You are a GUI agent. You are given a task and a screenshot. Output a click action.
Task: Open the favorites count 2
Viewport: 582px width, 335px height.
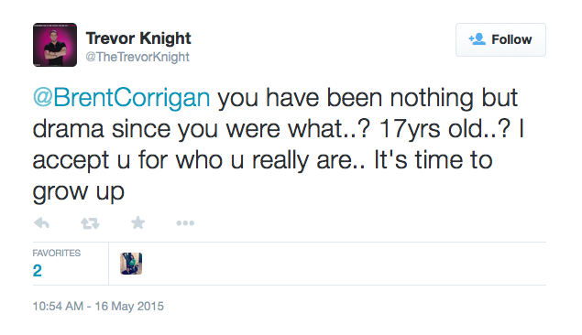click(37, 271)
